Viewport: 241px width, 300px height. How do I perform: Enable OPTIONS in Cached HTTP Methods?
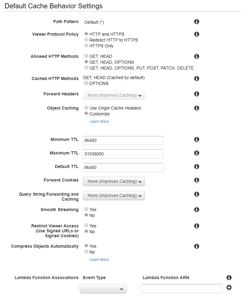86,83
